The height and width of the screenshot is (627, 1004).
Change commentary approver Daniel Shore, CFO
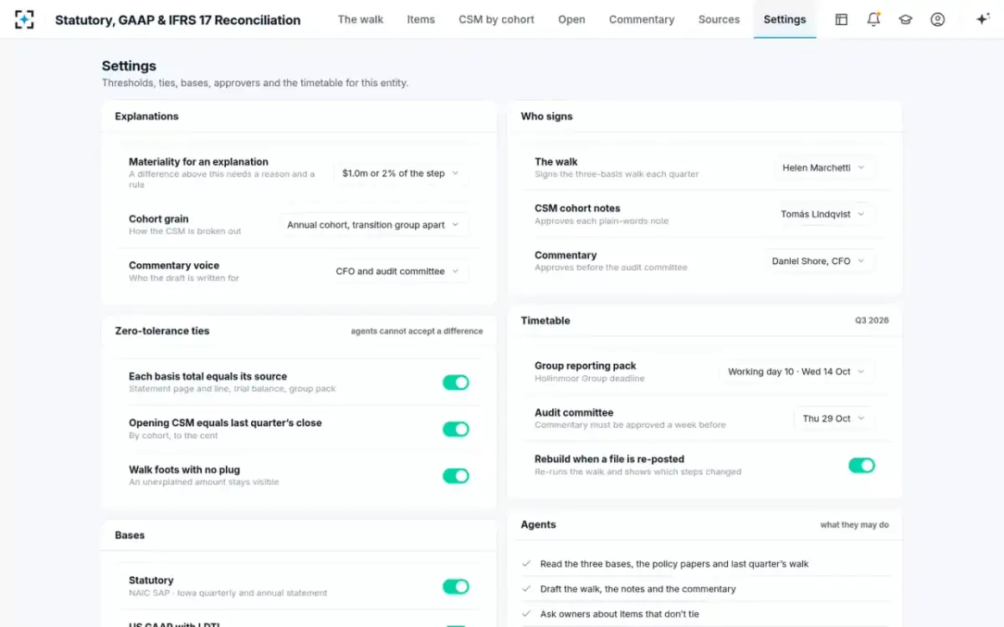click(x=819, y=261)
